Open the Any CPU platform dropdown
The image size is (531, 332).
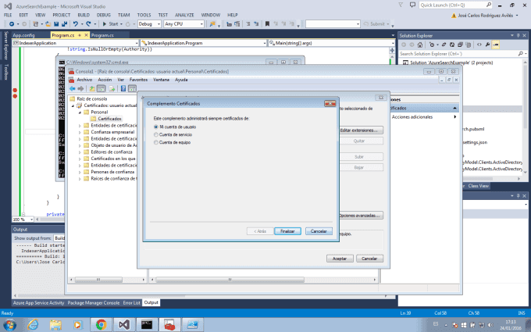coord(184,24)
